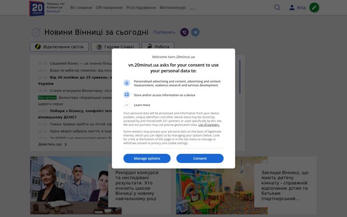Click the 20 minut site logo
The image size is (347, 217).
point(37,8)
